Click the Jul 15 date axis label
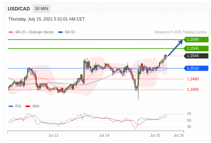 click(x=155, y=135)
